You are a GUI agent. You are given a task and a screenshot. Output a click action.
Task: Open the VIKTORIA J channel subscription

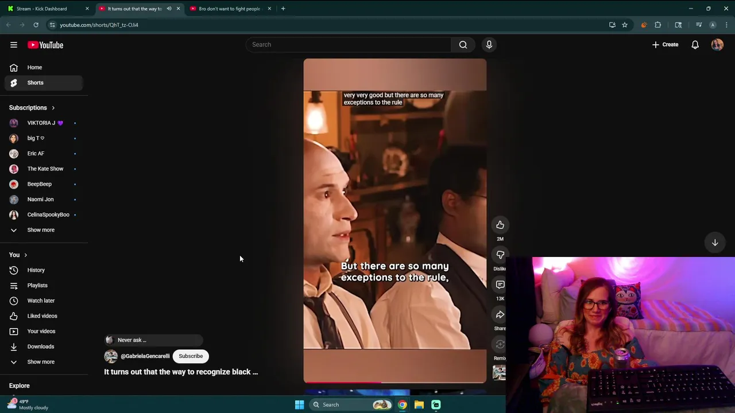click(44, 123)
